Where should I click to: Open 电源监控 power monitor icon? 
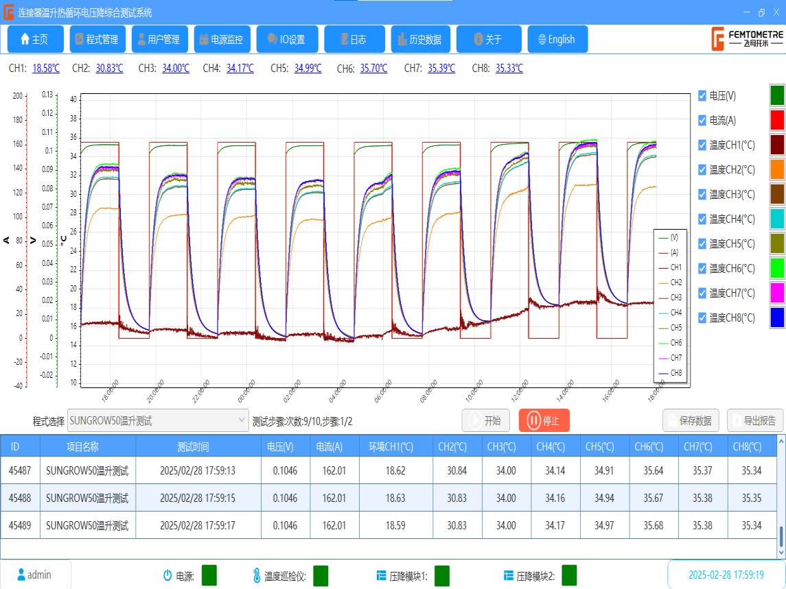pyautogui.click(x=204, y=40)
